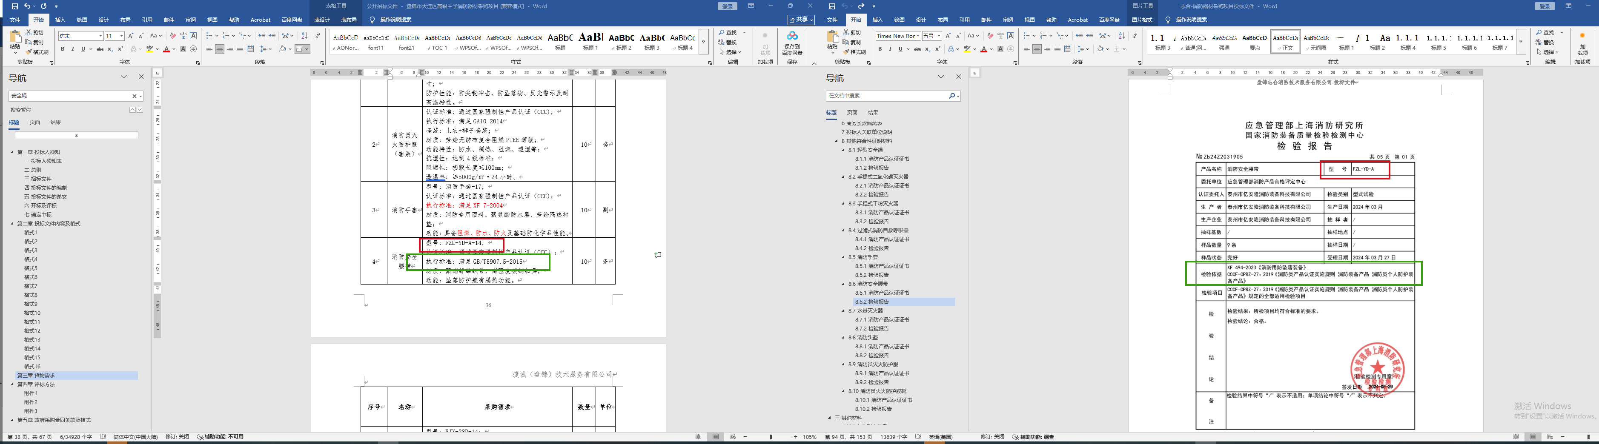This screenshot has height=444, width=1599.
Task: Click Redo arrow in right Word window
Action: [x=861, y=6]
